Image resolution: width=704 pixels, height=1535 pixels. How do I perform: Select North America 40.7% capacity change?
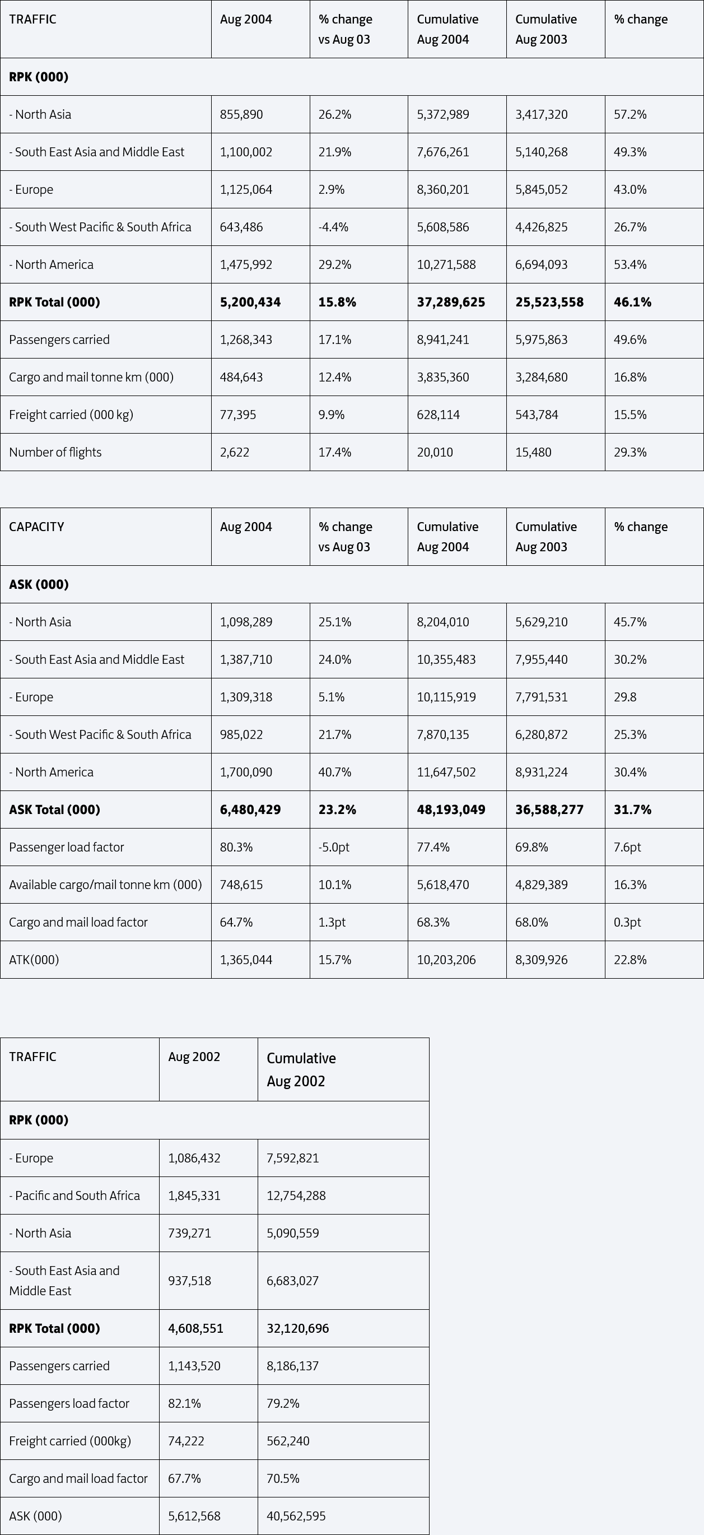coord(358,773)
